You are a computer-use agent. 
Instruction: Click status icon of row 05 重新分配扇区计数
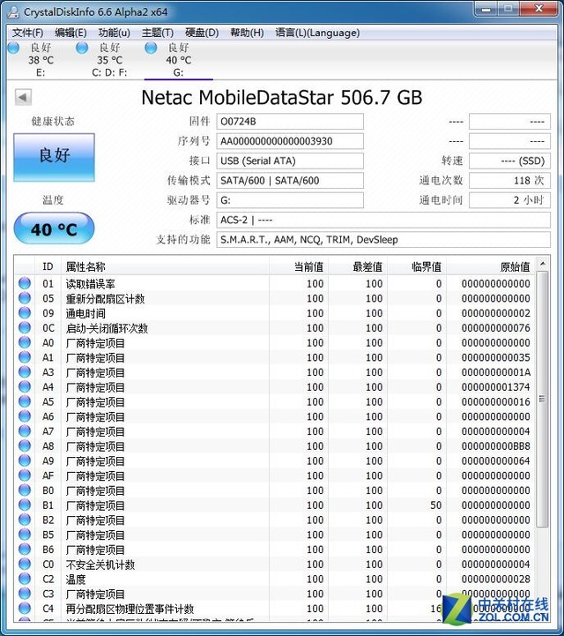coord(25,298)
